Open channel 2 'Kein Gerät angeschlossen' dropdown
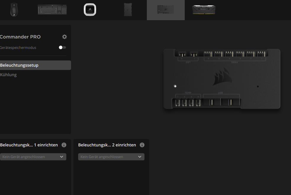This screenshot has height=195, width=291. (111, 157)
